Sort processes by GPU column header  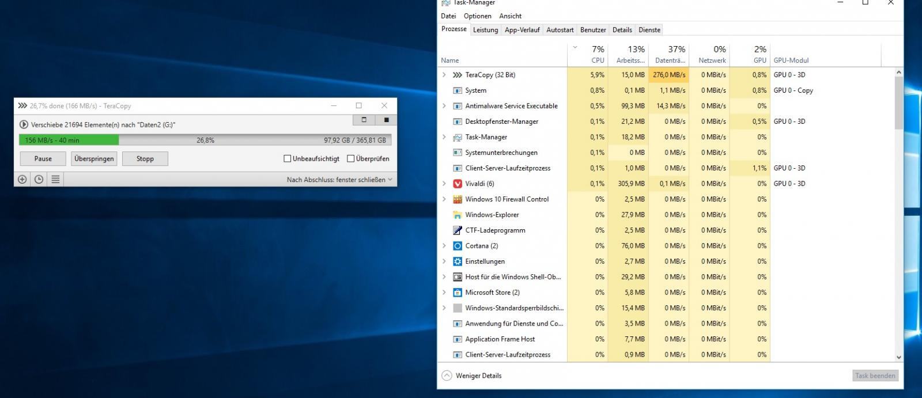(750, 55)
